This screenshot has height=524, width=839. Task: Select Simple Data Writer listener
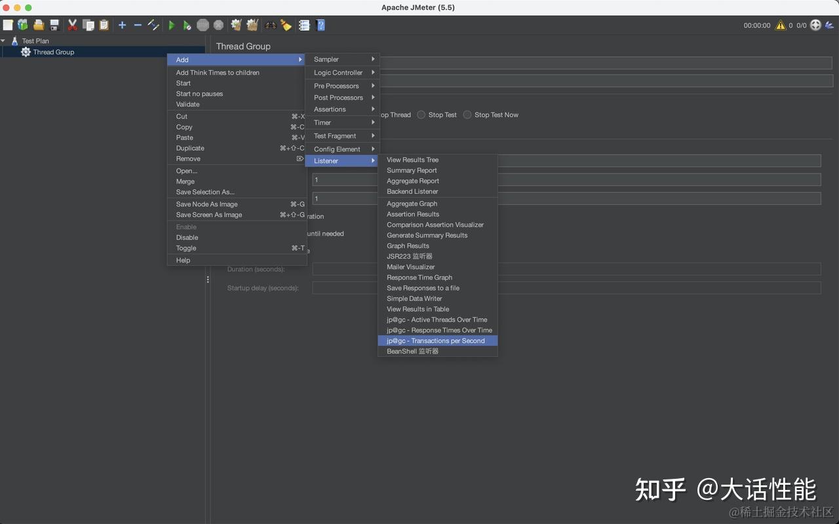pos(438,299)
